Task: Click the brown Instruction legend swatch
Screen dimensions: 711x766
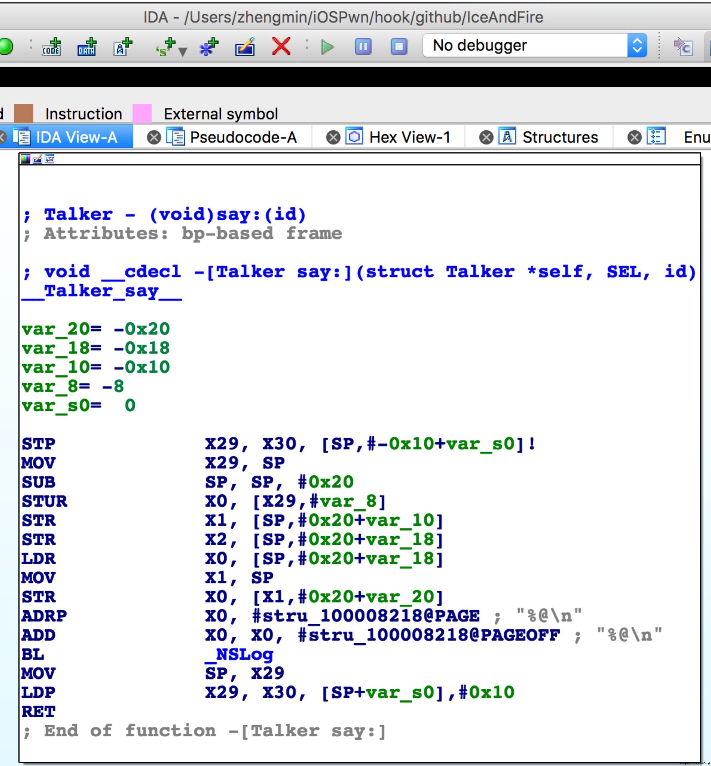Action: [24, 114]
